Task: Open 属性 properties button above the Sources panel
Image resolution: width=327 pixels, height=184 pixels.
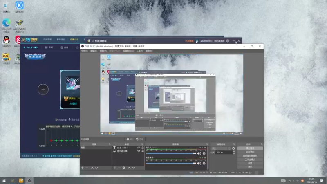Action: [130, 139]
